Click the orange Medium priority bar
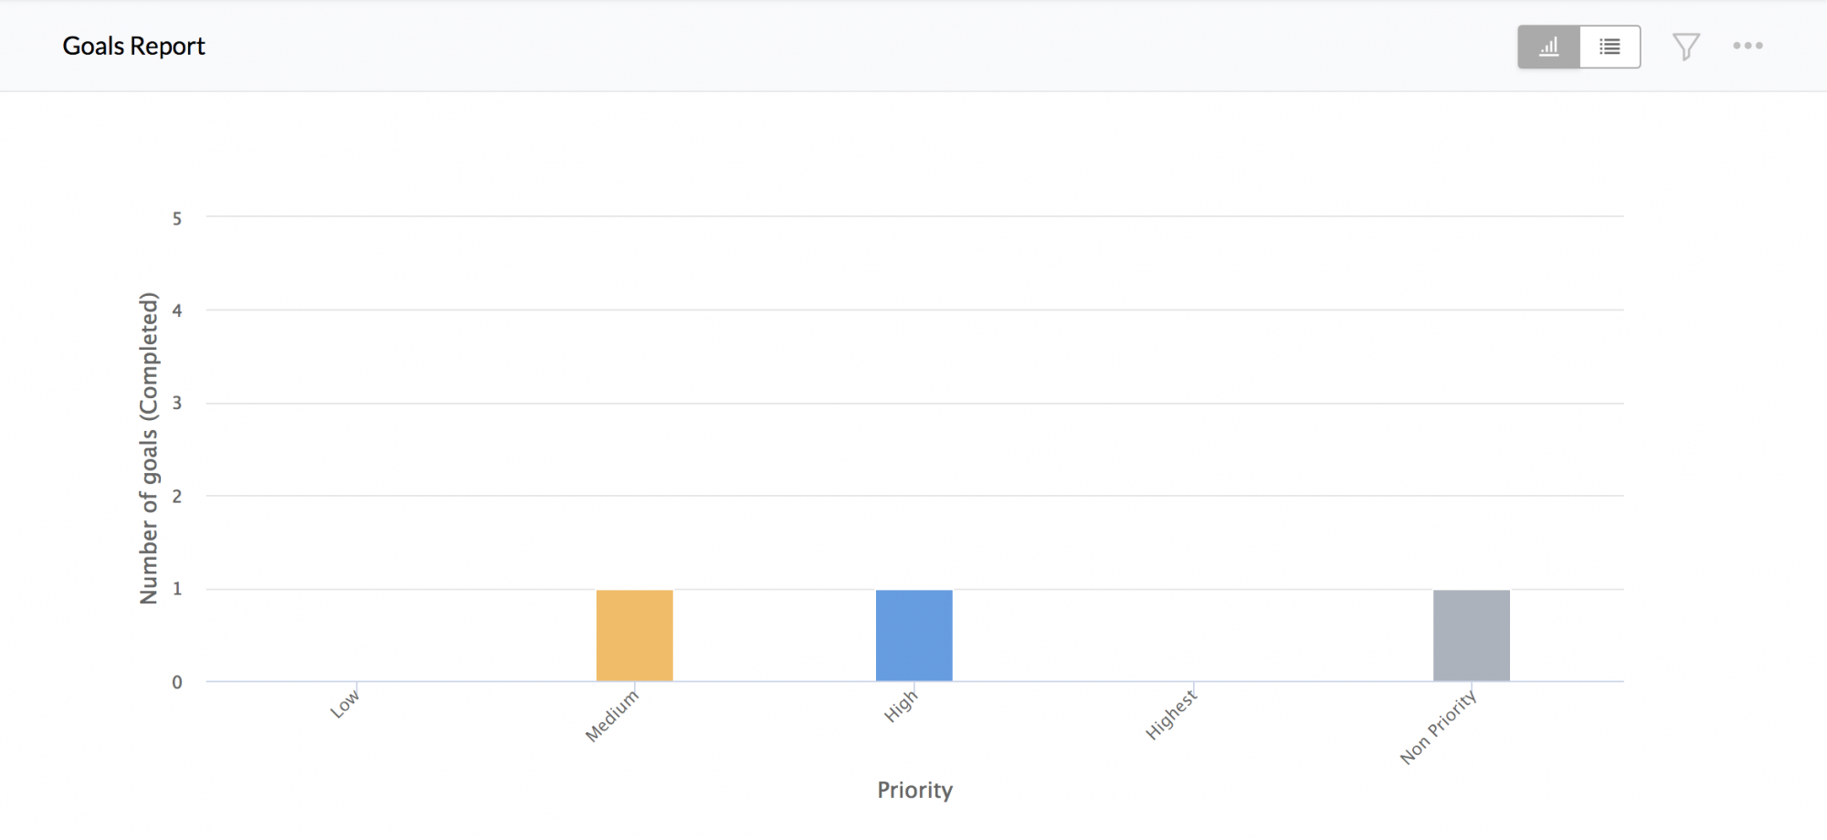Screen dimensions: 1827x840 (x=634, y=635)
